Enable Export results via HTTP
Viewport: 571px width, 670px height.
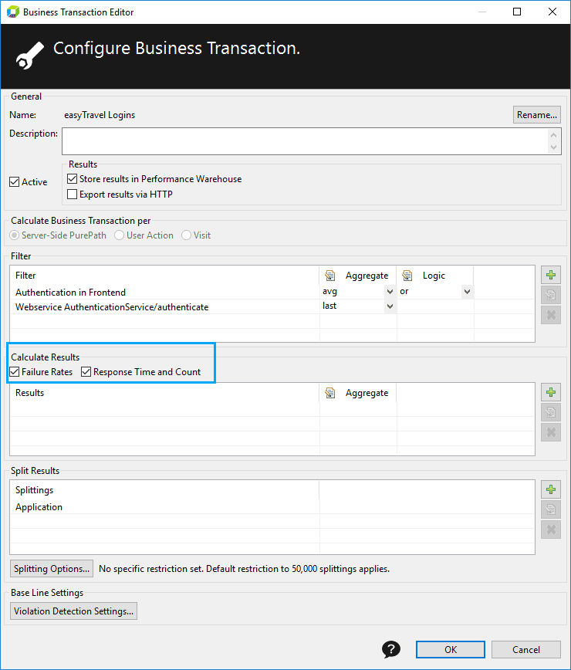(x=73, y=194)
